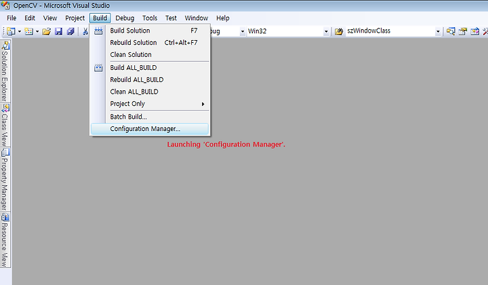Open the Property Manager side tab
488x285 pixels.
[5, 179]
